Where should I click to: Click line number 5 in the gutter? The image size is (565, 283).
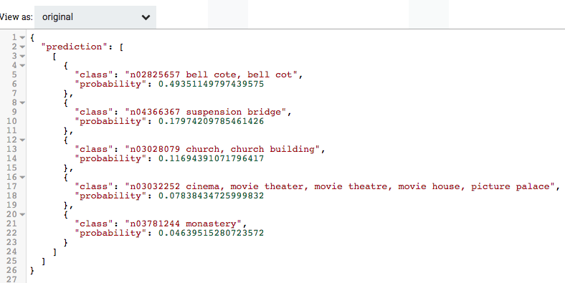point(14,75)
